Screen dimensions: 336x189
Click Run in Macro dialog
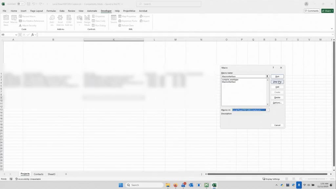pos(277,77)
